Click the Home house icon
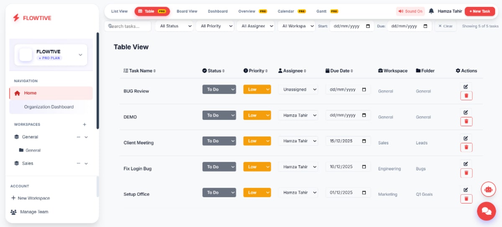502x227 pixels. point(17,93)
